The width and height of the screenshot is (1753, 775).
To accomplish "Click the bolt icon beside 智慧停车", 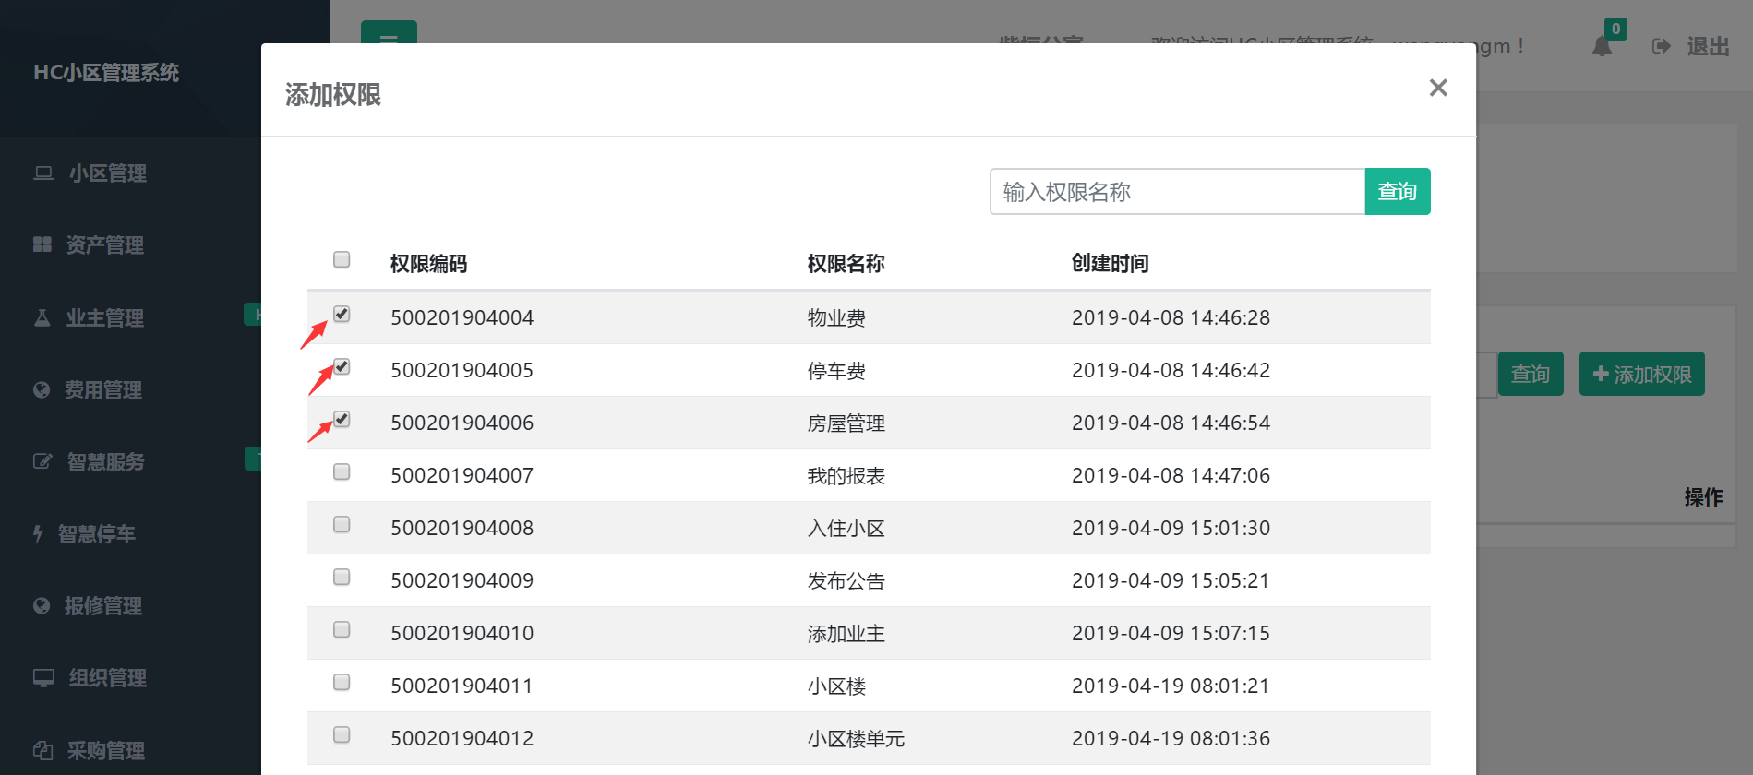I will tap(38, 533).
